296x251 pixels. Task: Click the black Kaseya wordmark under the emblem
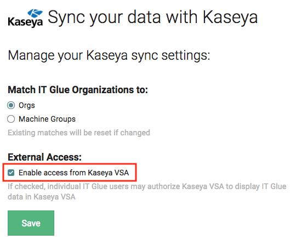(25, 22)
